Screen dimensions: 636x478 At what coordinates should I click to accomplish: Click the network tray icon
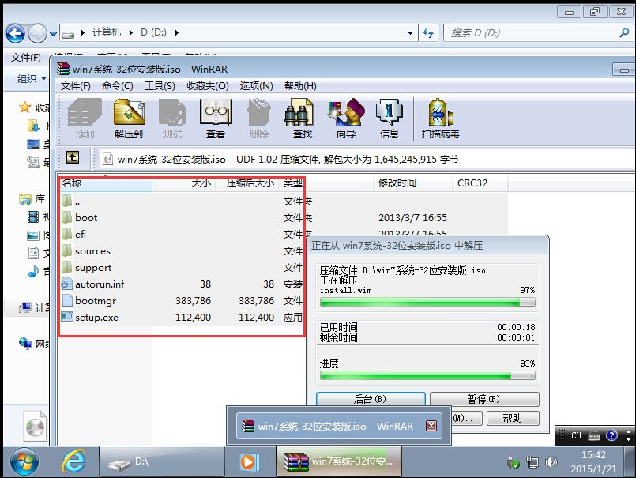[x=533, y=462]
